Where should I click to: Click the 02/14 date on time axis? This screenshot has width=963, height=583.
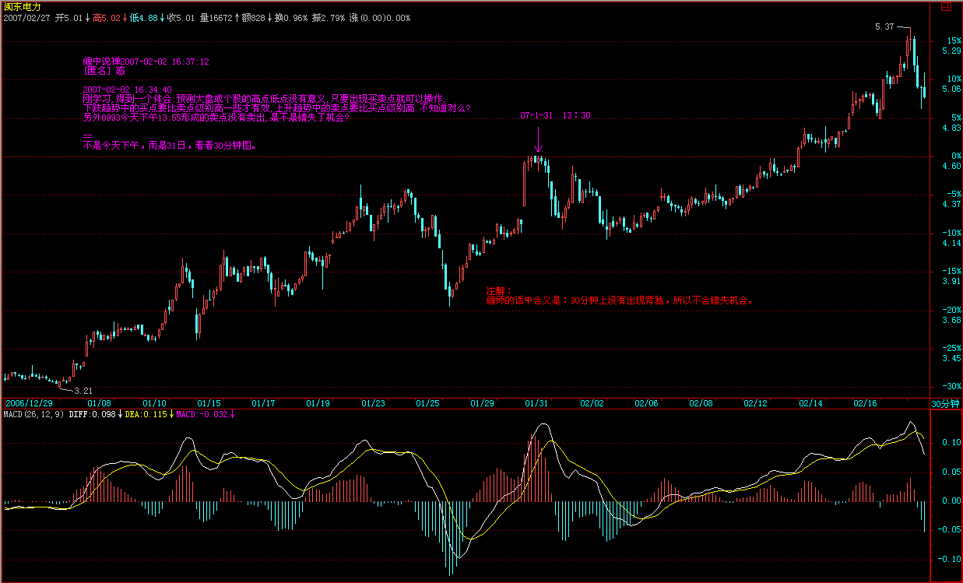pyautogui.click(x=810, y=403)
